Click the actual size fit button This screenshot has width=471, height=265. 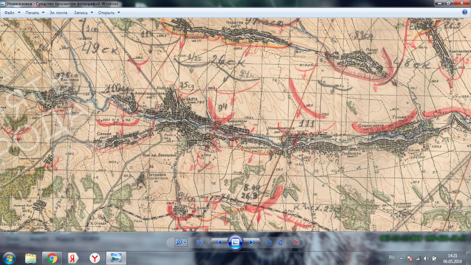tap(199, 243)
